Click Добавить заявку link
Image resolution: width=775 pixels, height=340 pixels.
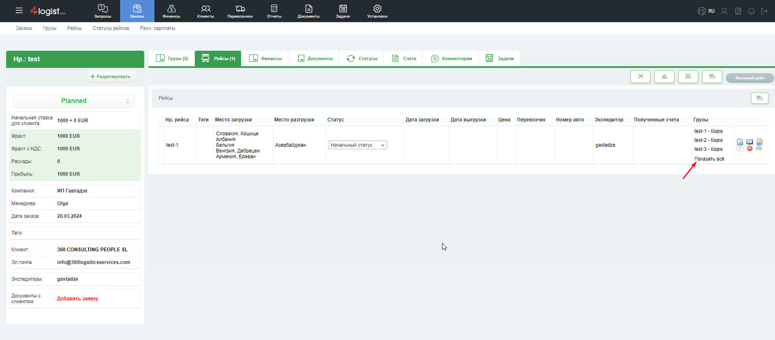[x=77, y=298]
